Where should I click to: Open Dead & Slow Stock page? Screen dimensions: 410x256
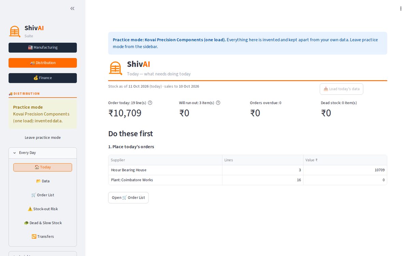(x=43, y=223)
